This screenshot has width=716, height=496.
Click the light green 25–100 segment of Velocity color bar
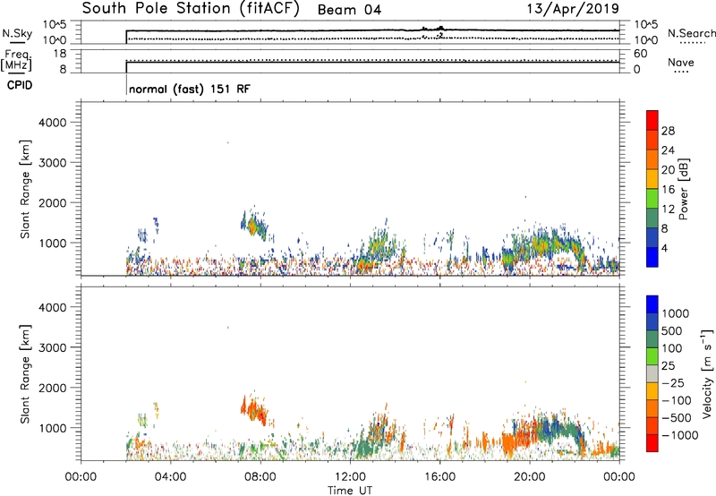[x=652, y=356]
